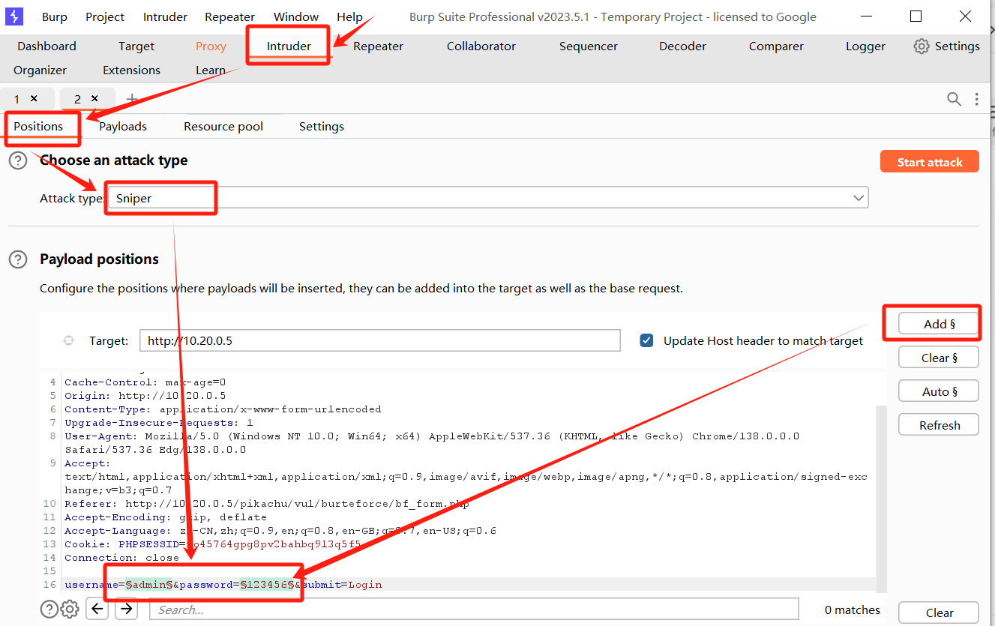Open the Project menu

coord(105,16)
